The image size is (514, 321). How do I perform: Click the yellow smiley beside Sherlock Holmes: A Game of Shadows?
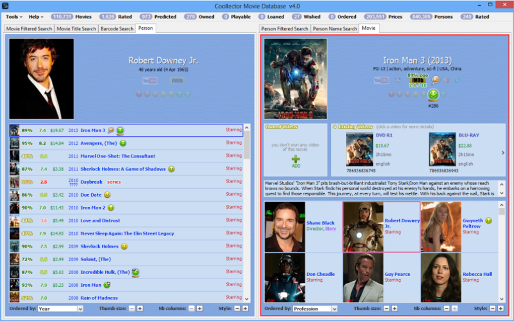point(171,169)
